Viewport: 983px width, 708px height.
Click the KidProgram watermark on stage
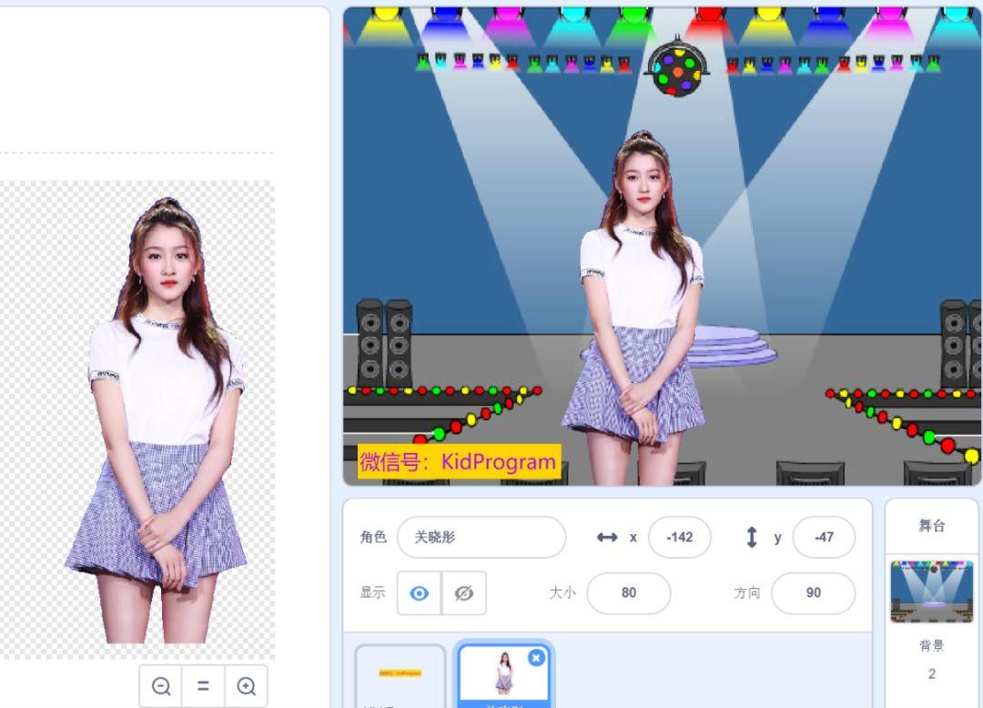(458, 461)
